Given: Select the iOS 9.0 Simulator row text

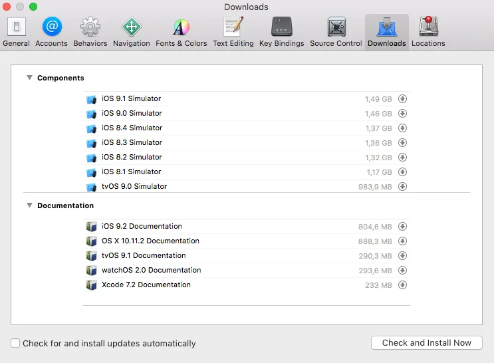Looking at the screenshot, I should point(132,113).
